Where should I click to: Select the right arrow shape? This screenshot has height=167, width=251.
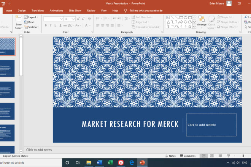click(x=181, y=22)
